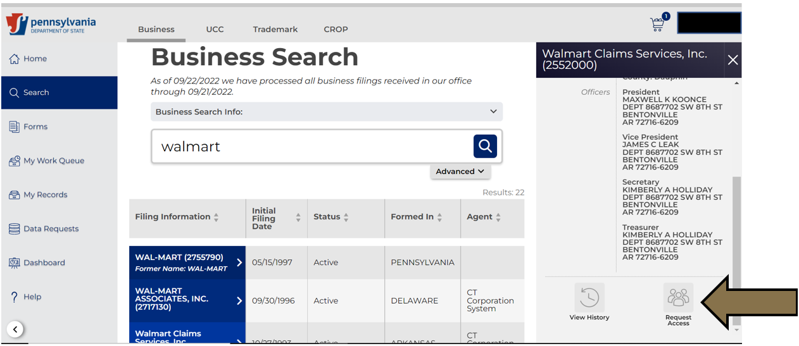Open the Advanced search options dropdown

coord(460,171)
